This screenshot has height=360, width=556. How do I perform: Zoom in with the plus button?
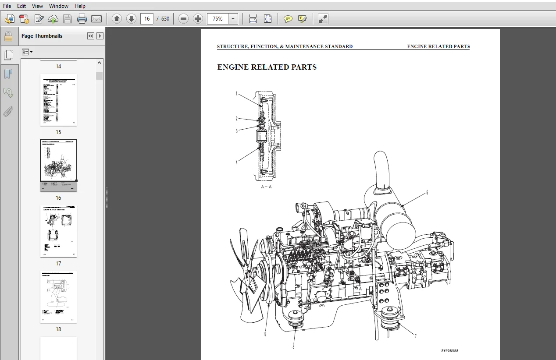pyautogui.click(x=198, y=18)
